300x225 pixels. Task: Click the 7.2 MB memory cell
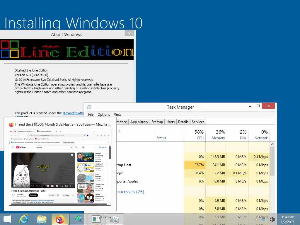[216, 173]
